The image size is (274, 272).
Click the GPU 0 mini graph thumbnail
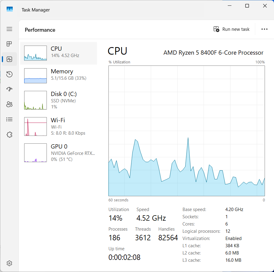coord(35,153)
